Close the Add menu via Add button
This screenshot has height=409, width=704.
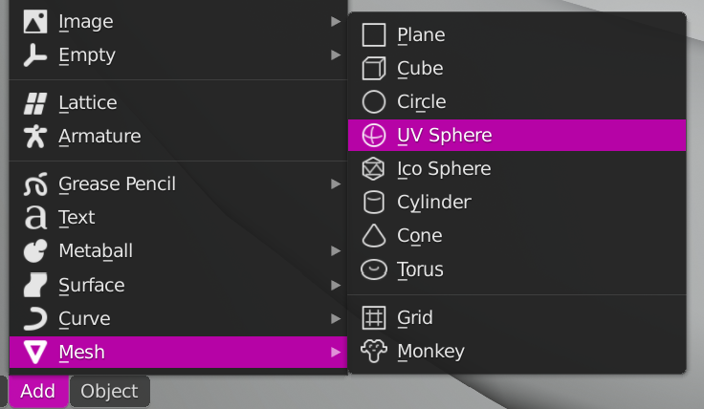(38, 391)
